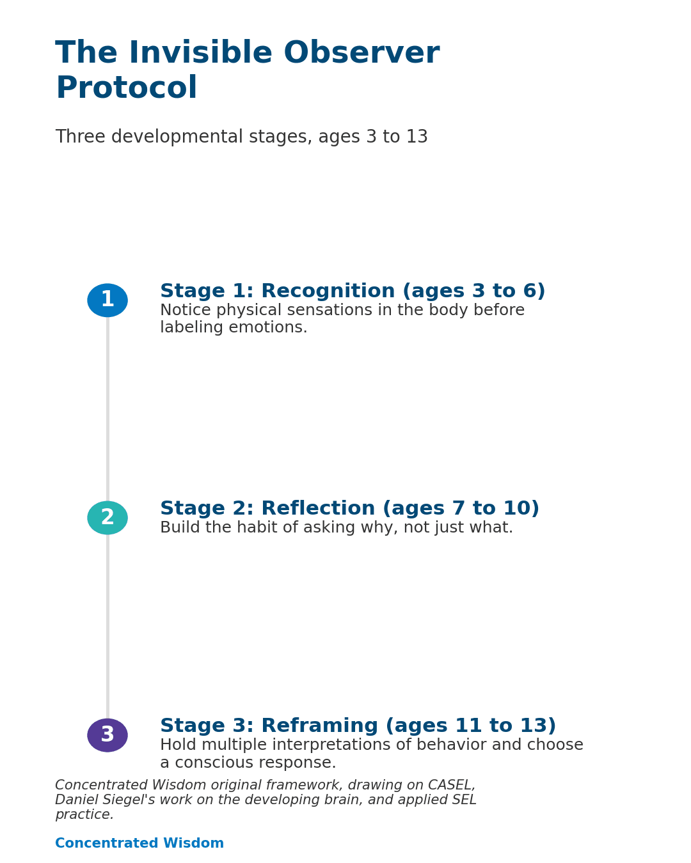Viewport: 691px width, 863px height.
Task: Click The Invisible Observer Protocol title
Action: click(248, 71)
